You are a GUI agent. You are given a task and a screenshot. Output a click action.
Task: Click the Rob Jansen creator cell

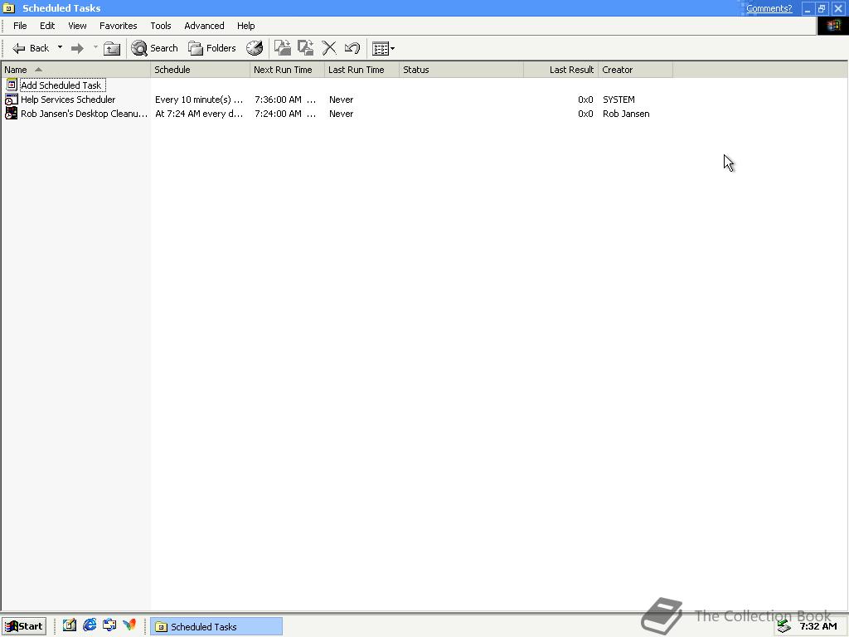coord(626,114)
